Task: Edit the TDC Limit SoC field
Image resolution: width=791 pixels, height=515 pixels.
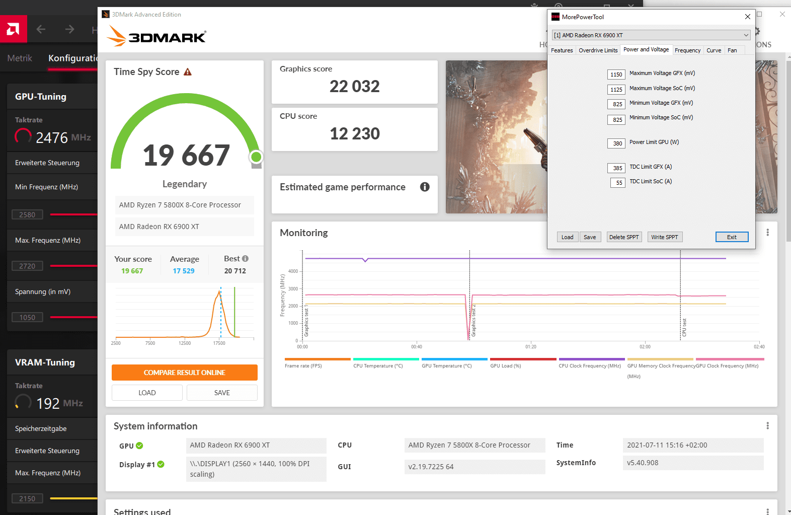Action: pyautogui.click(x=618, y=183)
